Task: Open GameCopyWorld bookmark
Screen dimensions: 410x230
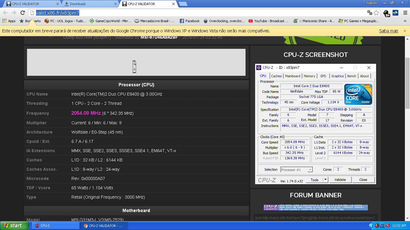Action: (110, 21)
